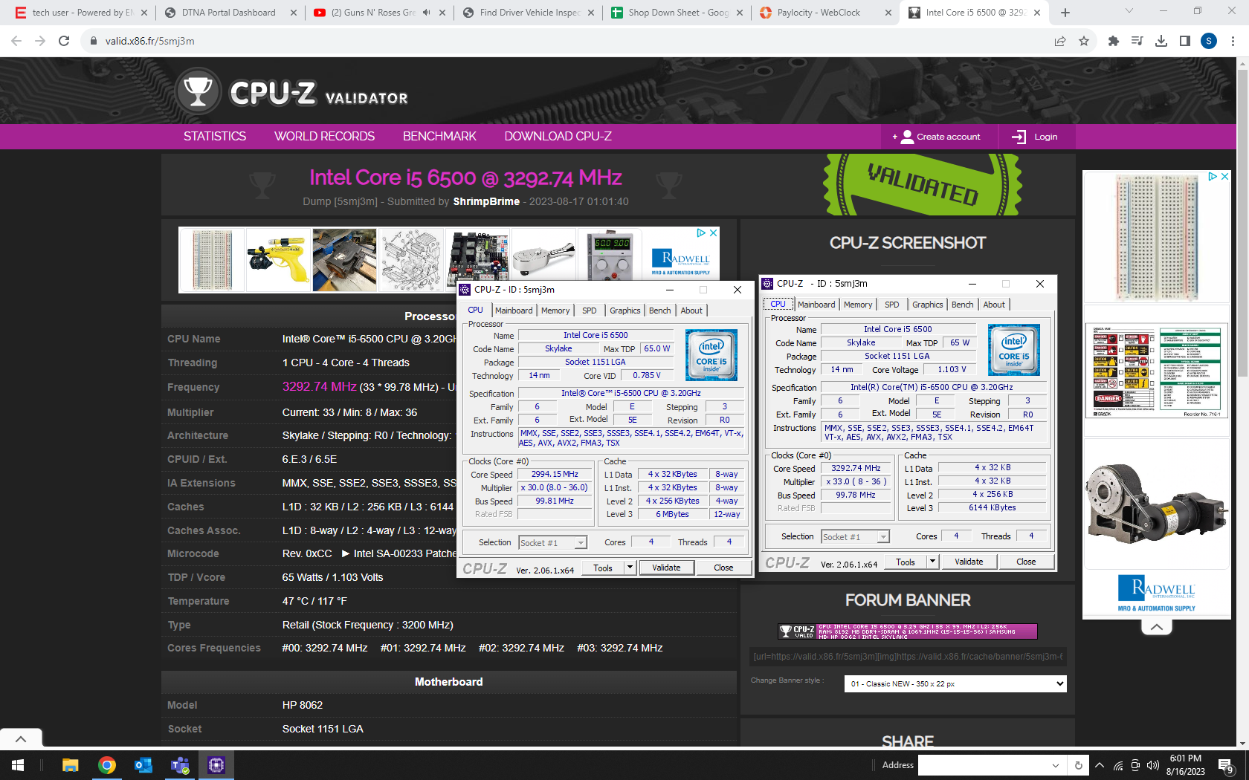Click the Validate button in the left CPU-Z window
Screen dimensions: 1249x780
[666, 568]
